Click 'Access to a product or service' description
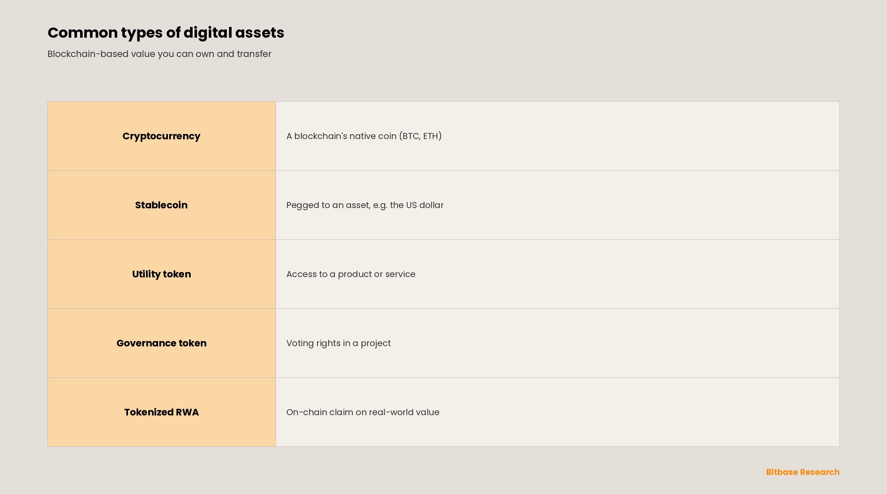 coord(351,274)
